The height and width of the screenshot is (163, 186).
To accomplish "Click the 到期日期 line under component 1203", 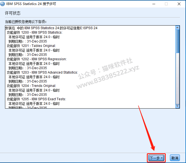I will (x=28, y=81).
